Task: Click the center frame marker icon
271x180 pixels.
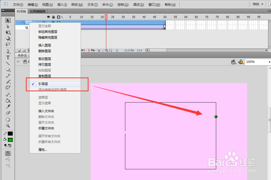Action: click(89, 50)
